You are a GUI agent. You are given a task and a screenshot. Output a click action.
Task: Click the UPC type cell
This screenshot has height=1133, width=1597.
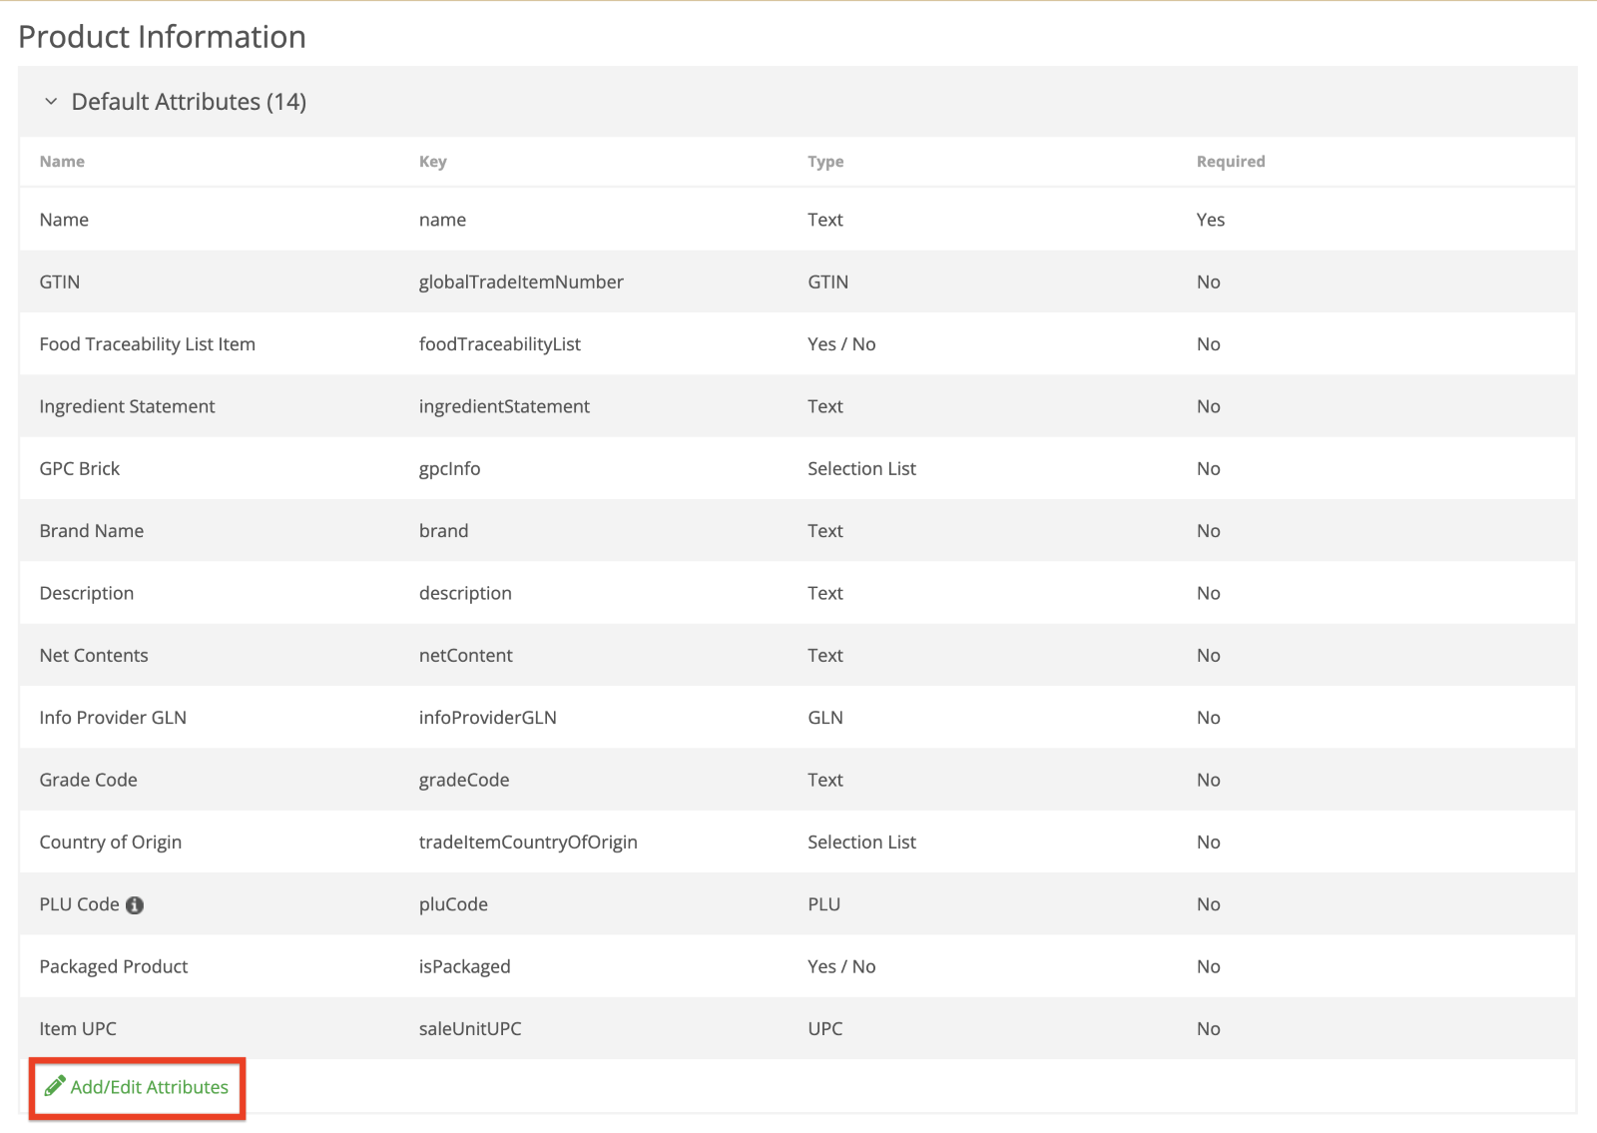coord(825,1029)
